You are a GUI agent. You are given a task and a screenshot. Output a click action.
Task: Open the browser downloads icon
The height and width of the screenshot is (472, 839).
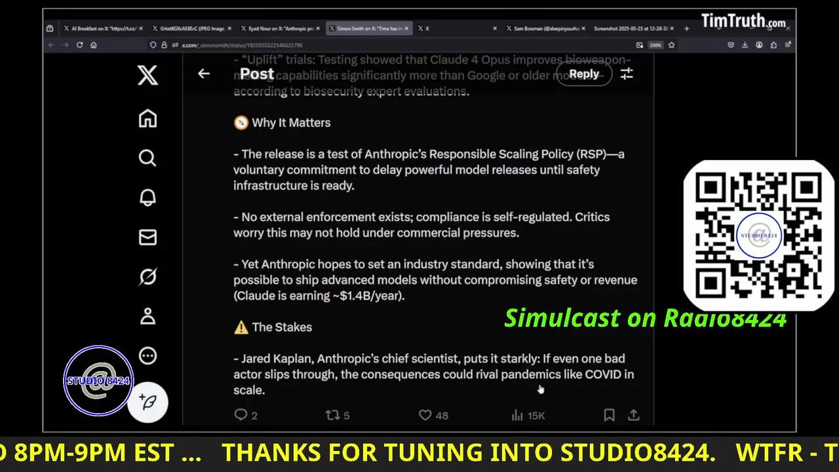pyautogui.click(x=745, y=45)
